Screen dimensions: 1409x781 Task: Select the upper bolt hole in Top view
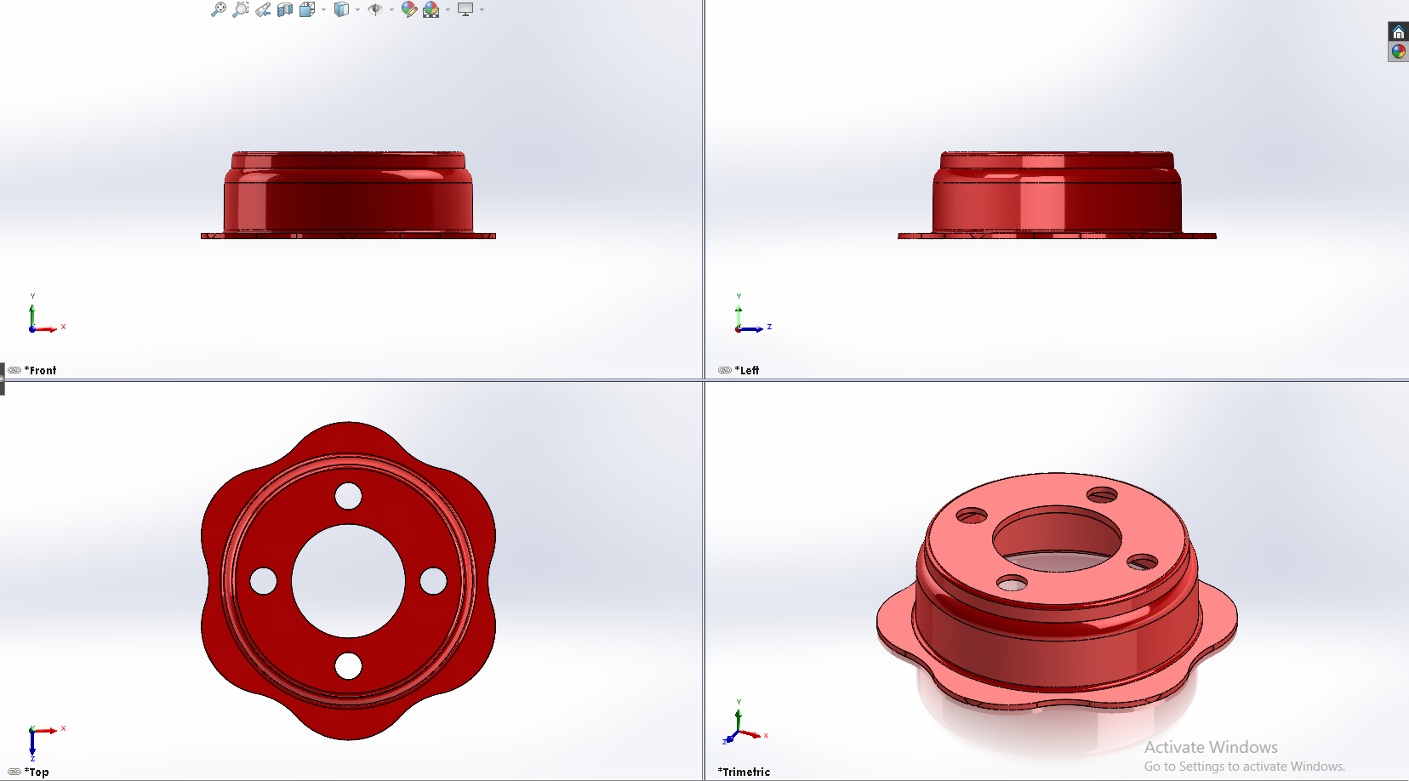click(348, 496)
